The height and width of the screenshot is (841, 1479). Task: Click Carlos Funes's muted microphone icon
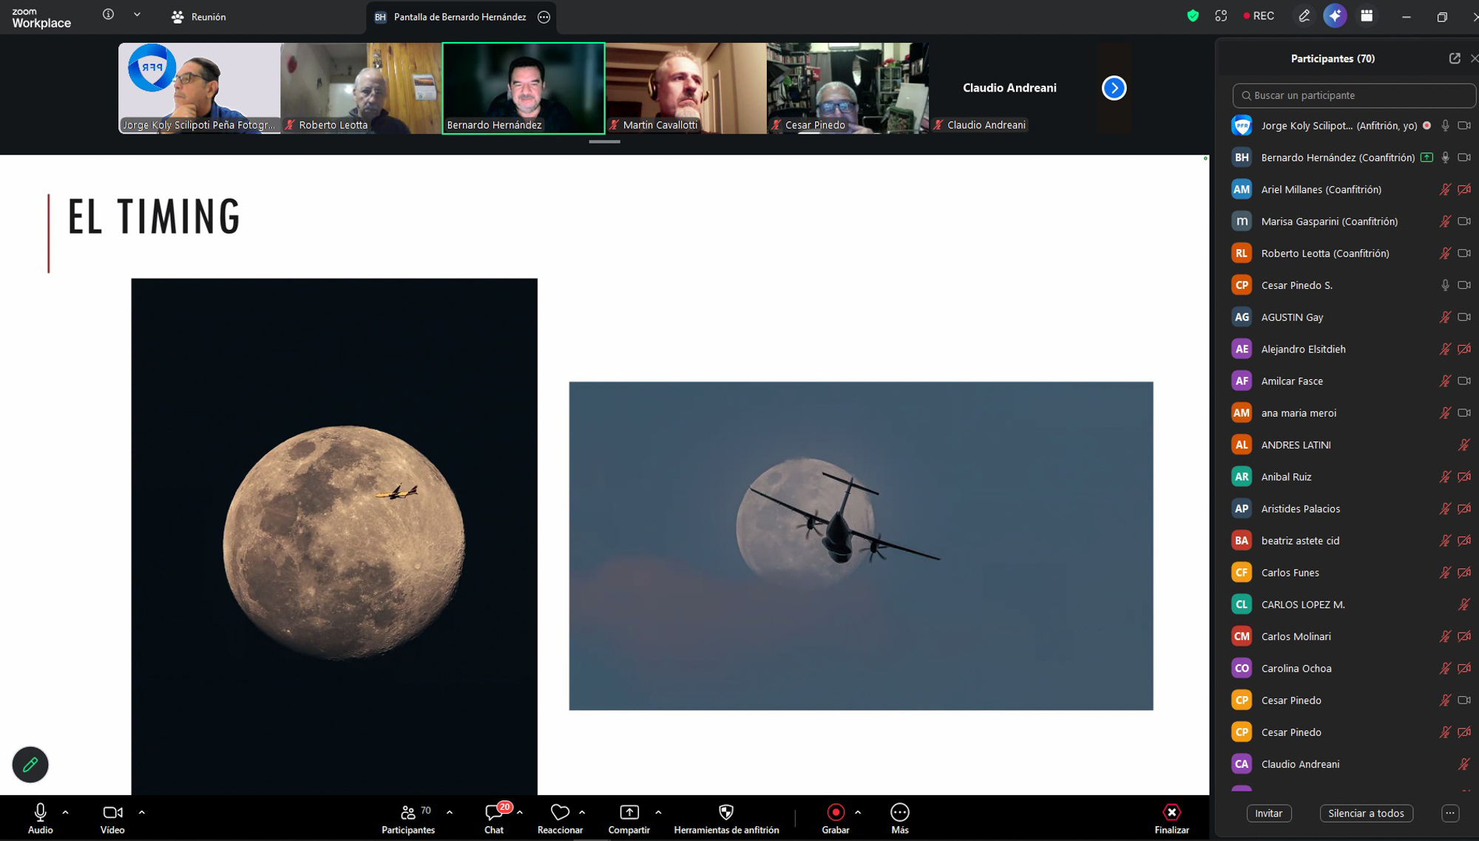pos(1445,572)
